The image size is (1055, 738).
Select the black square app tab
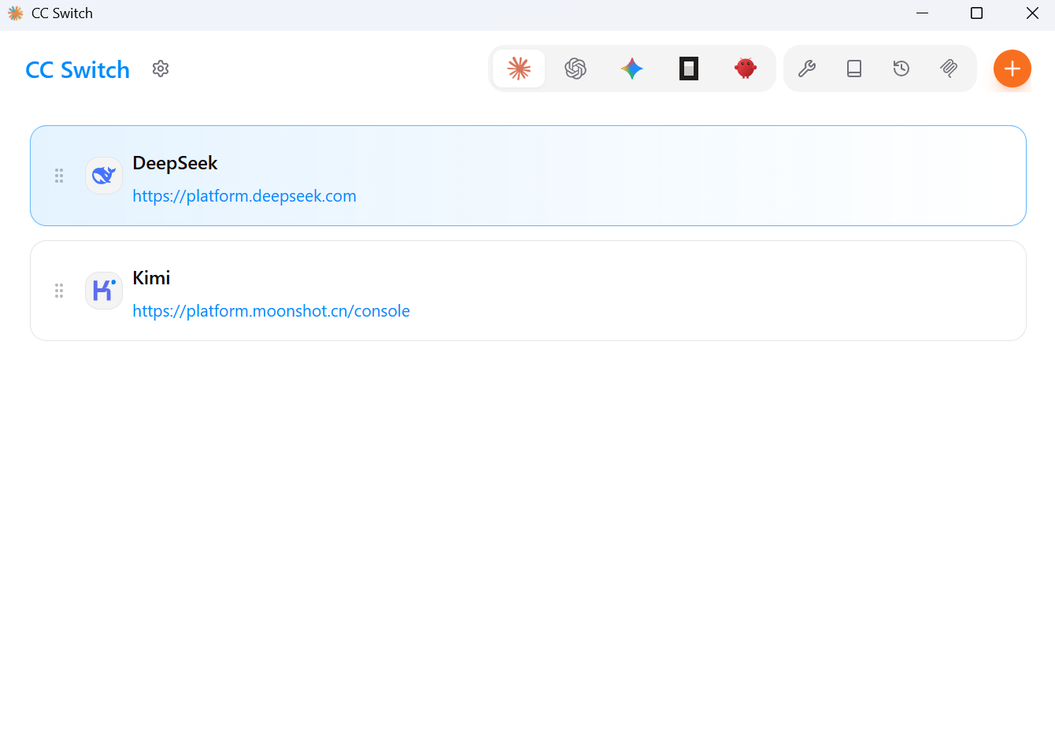[x=689, y=69]
